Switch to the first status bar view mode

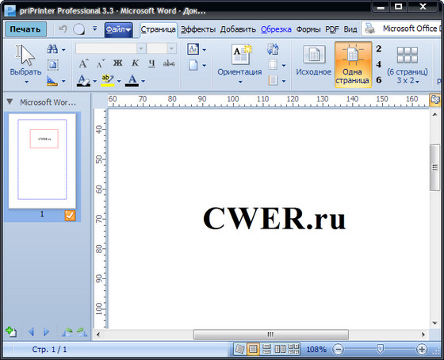tap(239, 349)
